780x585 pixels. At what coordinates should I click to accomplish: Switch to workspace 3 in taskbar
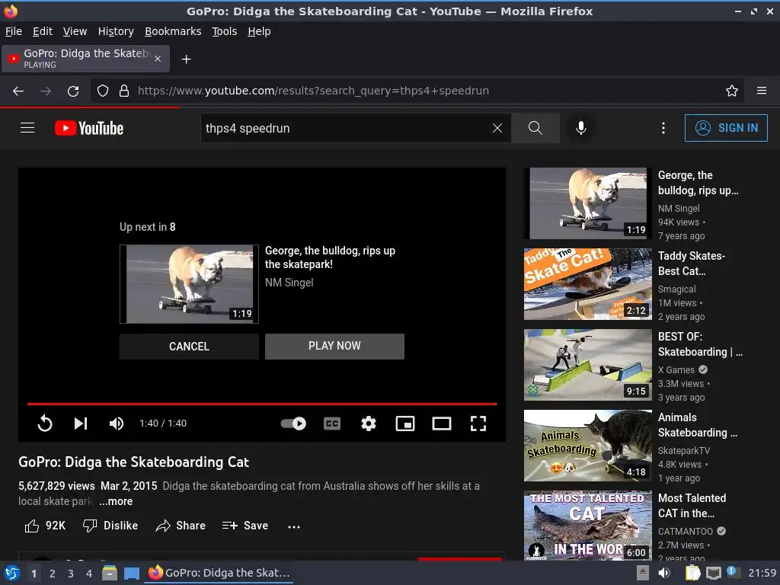click(71, 574)
